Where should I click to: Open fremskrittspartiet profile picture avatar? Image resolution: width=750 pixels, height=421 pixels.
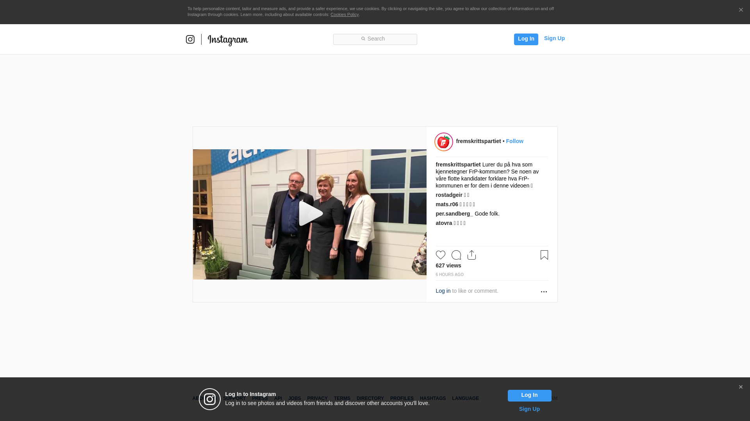[444, 142]
